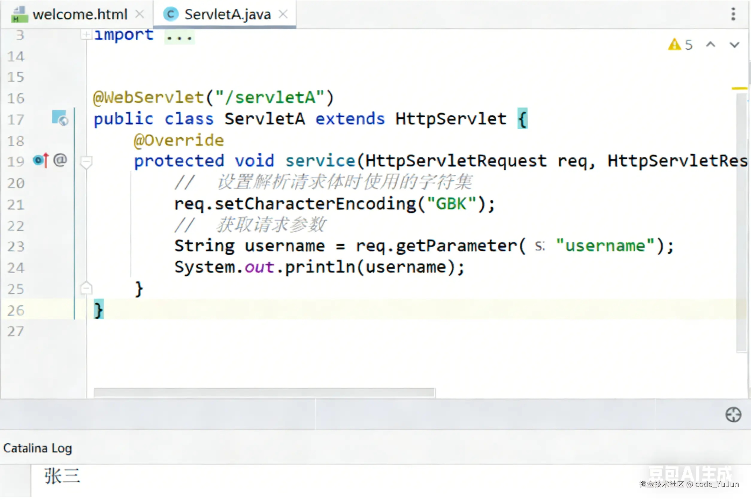This screenshot has height=500, width=751.
Task: Click the yellow warning stripe in the error gutter
Action: pos(739,88)
